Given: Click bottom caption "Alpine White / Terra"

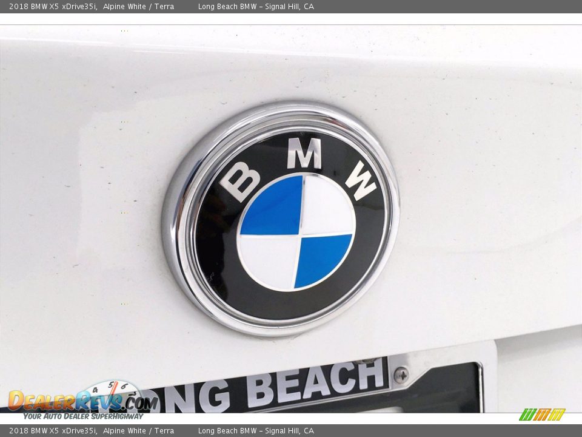Looking at the screenshot, I should 138,431.
